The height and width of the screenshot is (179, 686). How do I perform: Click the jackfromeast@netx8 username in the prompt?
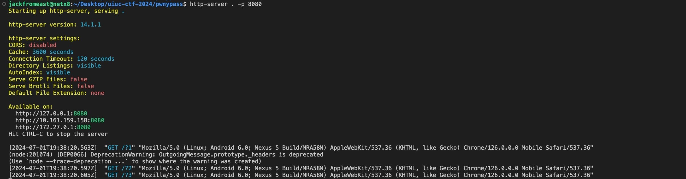pos(39,4)
